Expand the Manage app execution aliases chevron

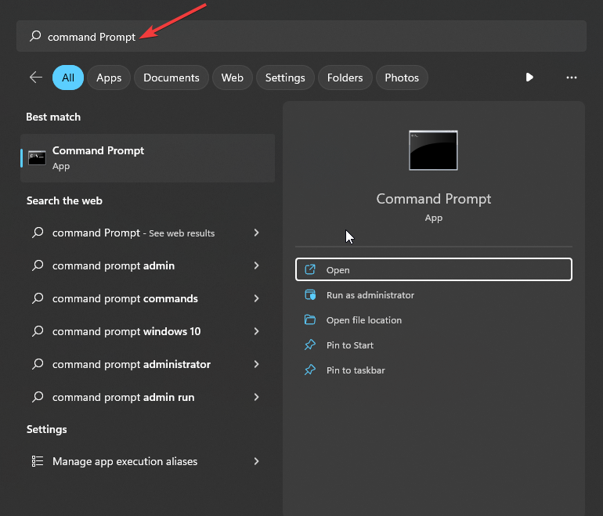click(256, 462)
